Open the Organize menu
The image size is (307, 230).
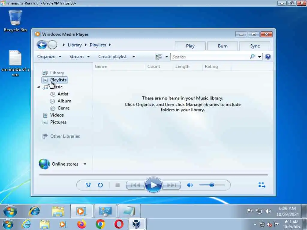coord(49,57)
